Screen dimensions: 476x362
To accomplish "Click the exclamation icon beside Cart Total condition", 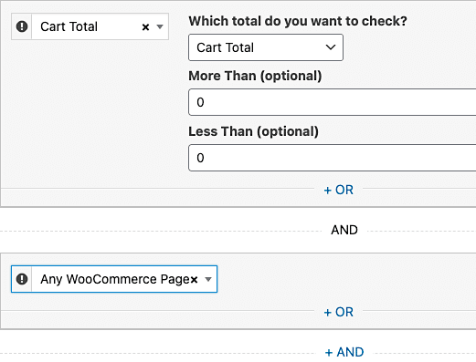I will [22, 26].
